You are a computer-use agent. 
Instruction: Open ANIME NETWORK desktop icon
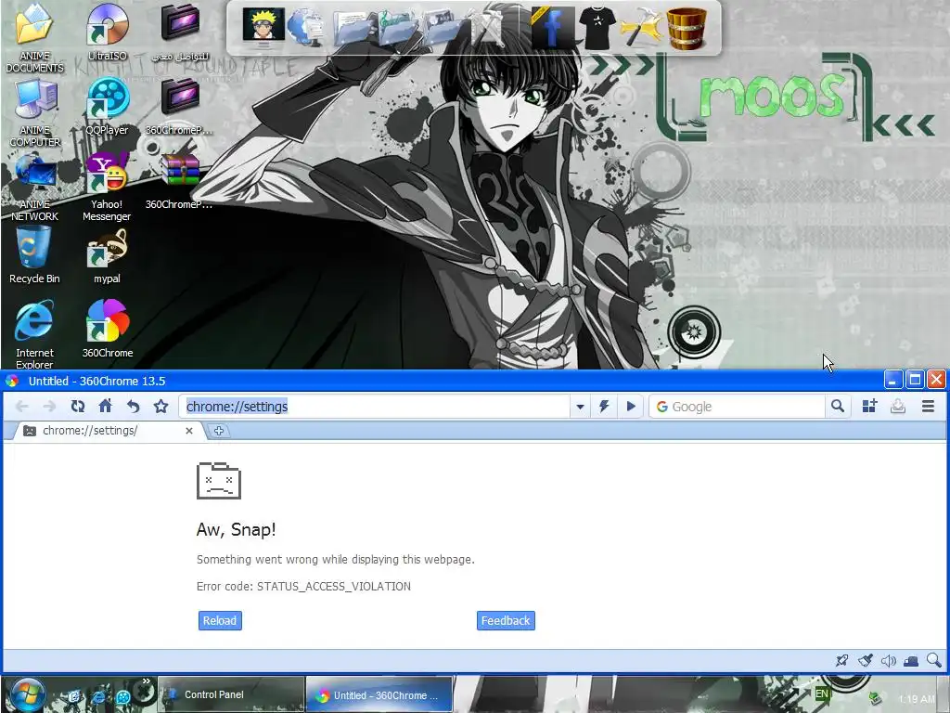pyautogui.click(x=34, y=188)
